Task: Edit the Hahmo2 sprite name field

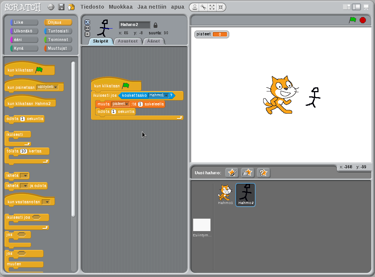Action: click(x=135, y=24)
